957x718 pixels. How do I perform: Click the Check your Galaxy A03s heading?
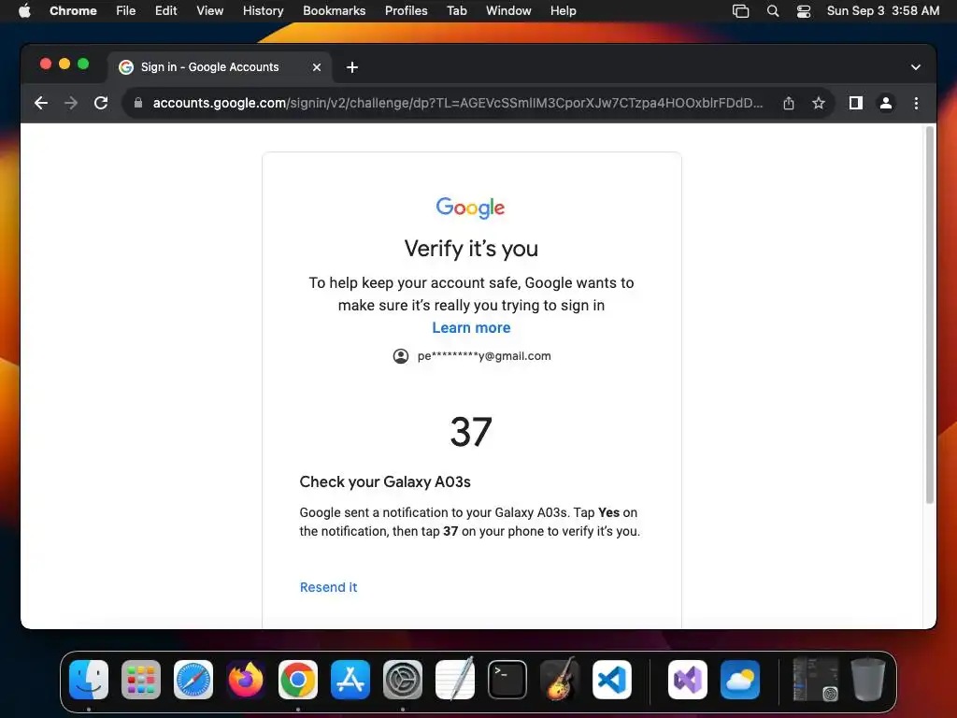click(x=385, y=481)
